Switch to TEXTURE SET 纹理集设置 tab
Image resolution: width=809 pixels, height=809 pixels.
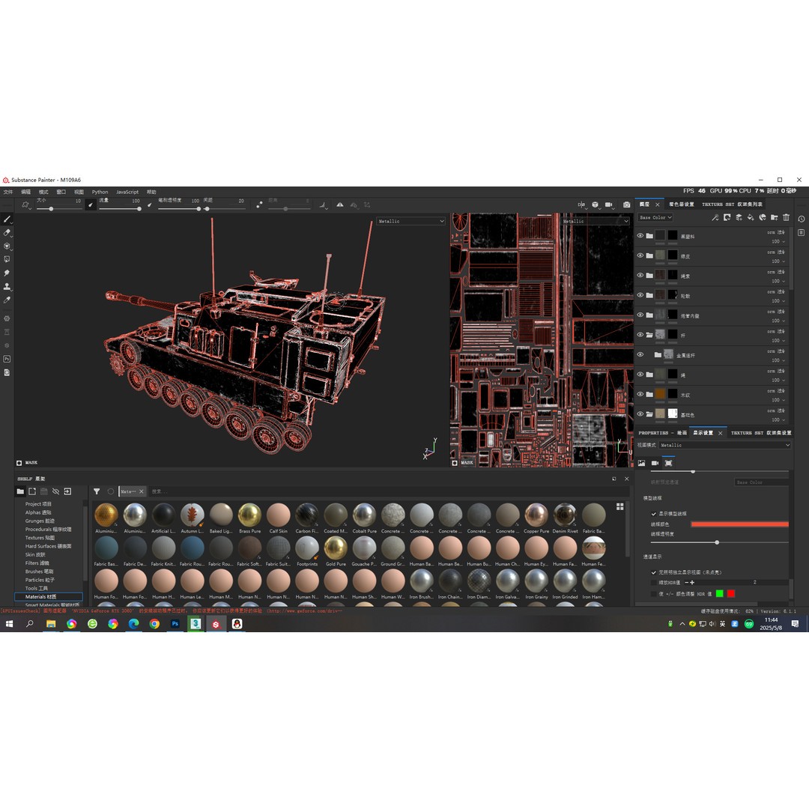click(761, 433)
